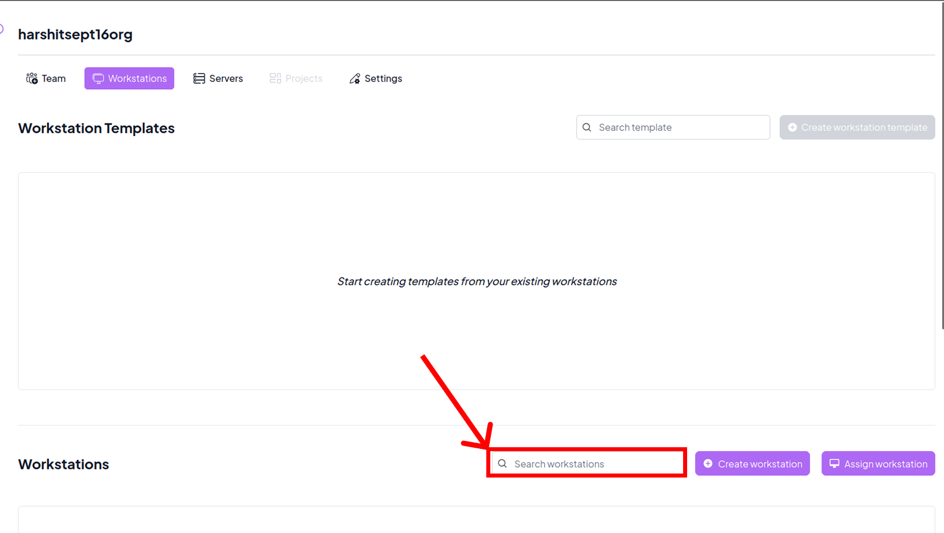
Task: Click monitor icon on Assign workstation button
Action: click(835, 464)
